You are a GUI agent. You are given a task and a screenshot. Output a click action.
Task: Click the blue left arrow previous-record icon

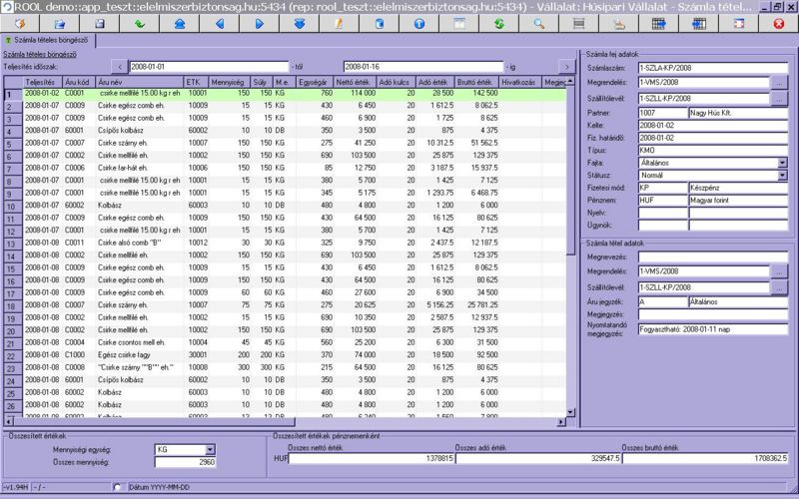click(219, 23)
